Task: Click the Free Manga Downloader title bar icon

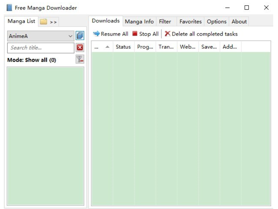Action: click(x=9, y=8)
